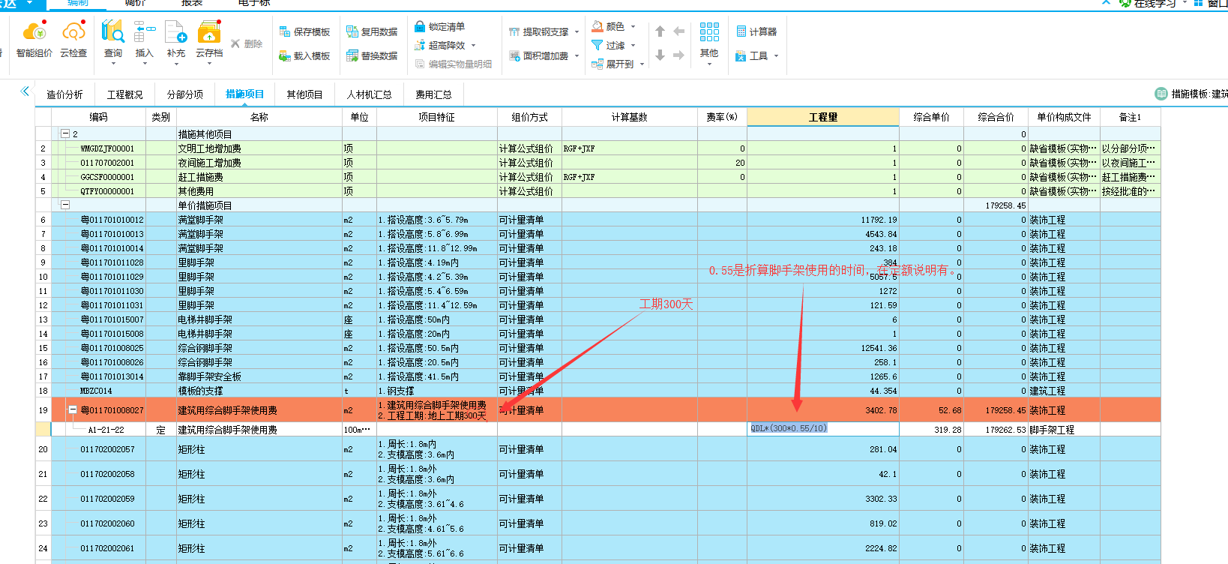The height and width of the screenshot is (564, 1228).
Task: Open the 查询 query tool
Action: point(113,41)
